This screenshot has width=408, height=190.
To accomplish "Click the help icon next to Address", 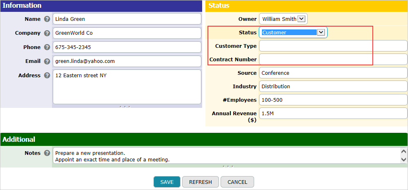I will (x=47, y=75).
